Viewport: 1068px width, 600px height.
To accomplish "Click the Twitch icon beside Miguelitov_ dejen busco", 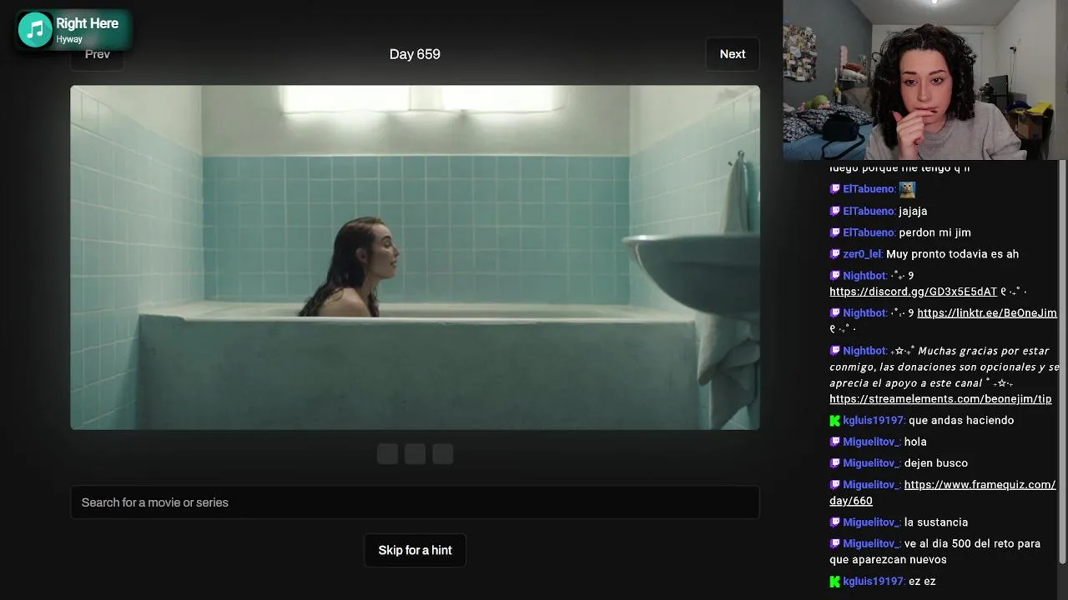I will click(x=834, y=463).
